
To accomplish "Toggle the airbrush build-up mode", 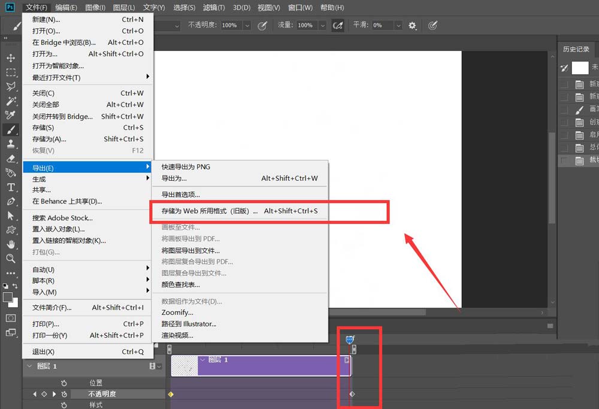I will (x=338, y=26).
